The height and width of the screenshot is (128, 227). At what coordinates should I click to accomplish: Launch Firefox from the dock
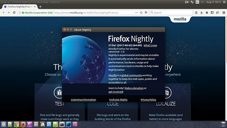coord(23,124)
